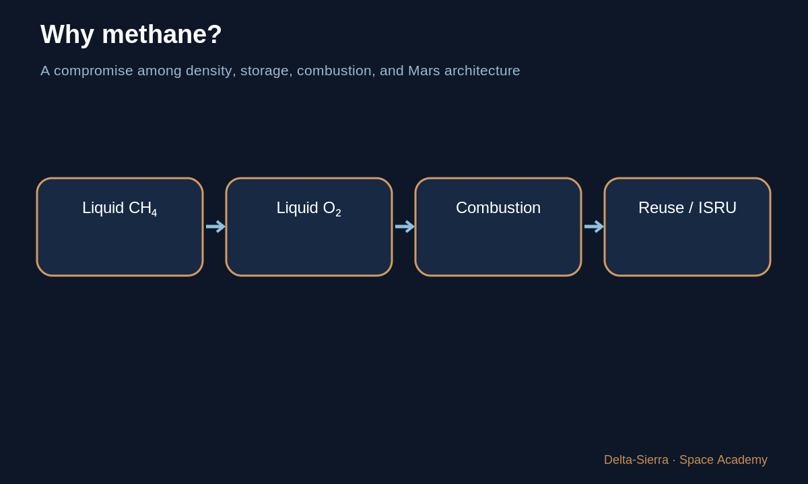Click "Delta-Sierra" in the footer

click(x=636, y=460)
